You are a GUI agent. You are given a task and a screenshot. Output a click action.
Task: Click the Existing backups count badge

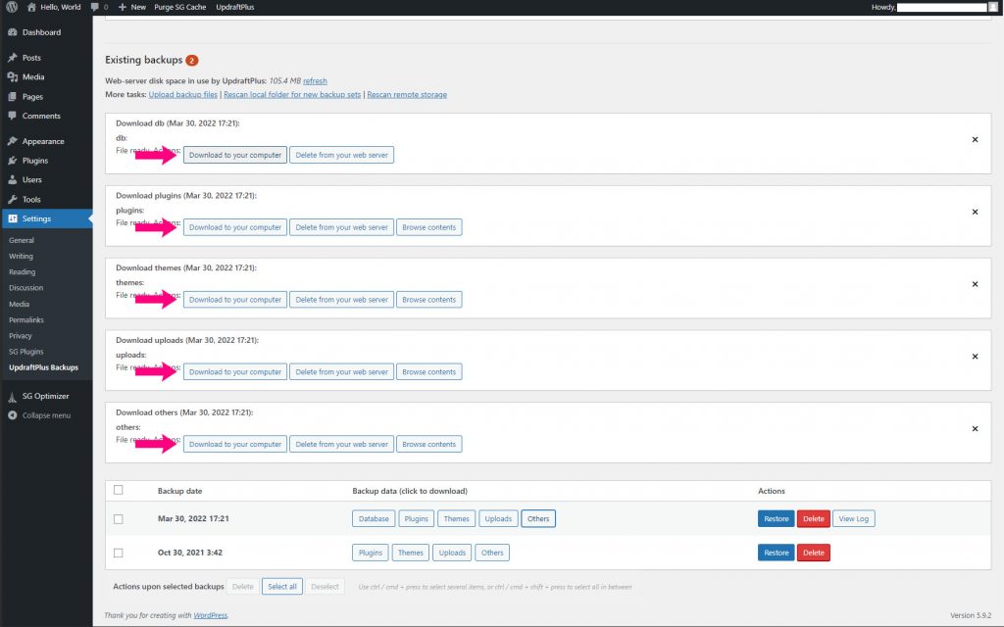pos(192,60)
